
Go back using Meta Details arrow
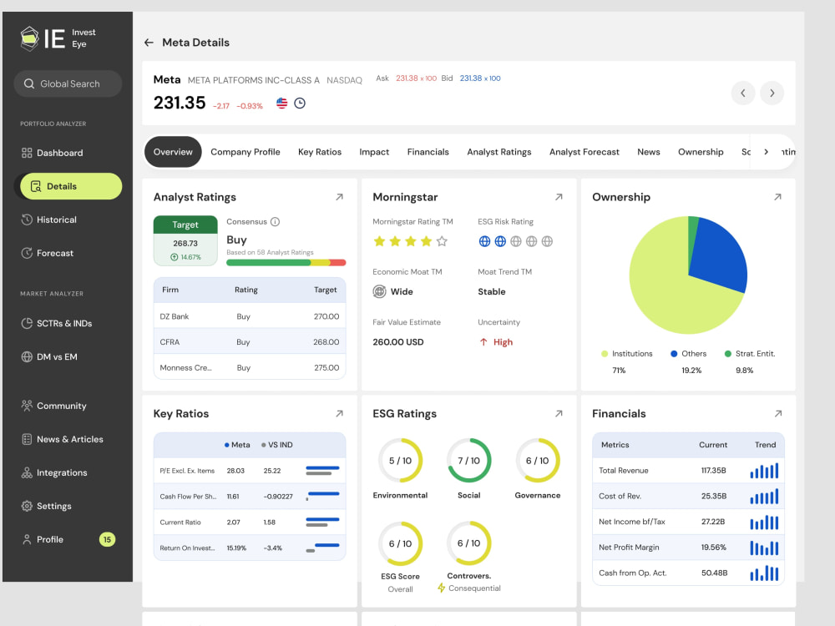point(149,43)
